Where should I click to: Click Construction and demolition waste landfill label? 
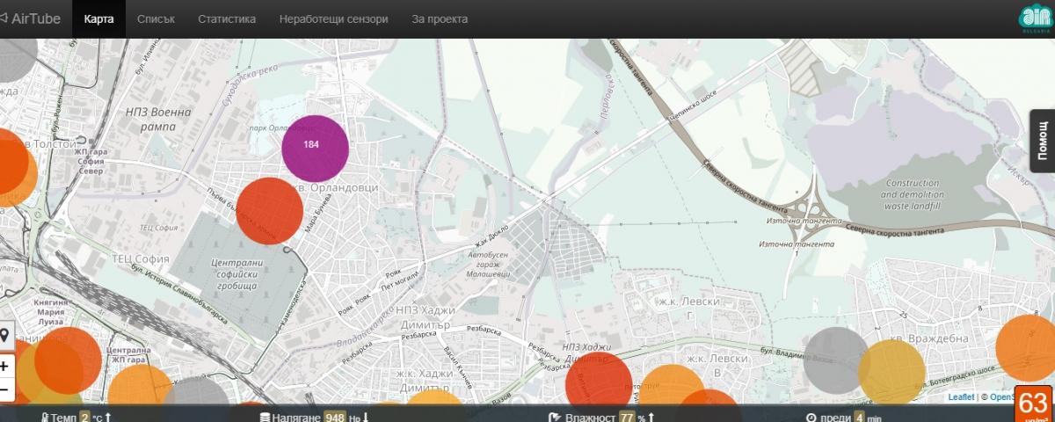click(912, 194)
